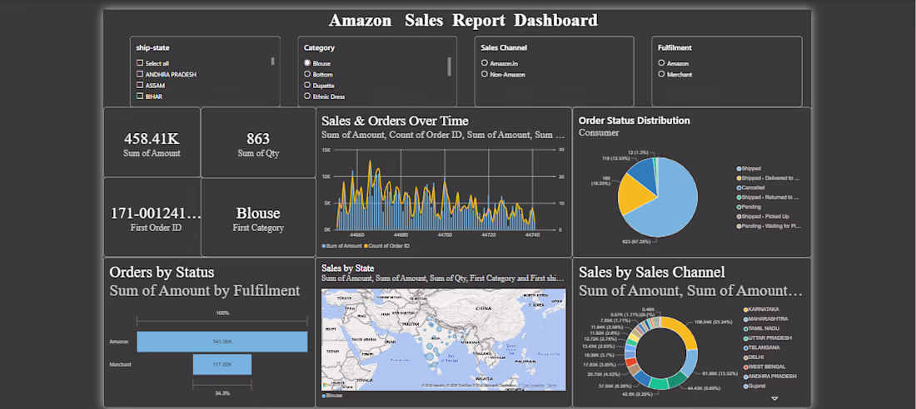Click the Merchant fulfilment bar

tap(222, 364)
